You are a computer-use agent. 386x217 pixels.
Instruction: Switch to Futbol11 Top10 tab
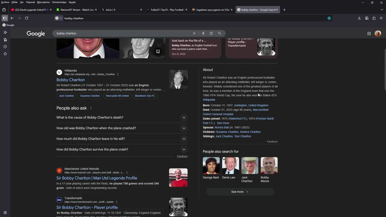click(167, 10)
